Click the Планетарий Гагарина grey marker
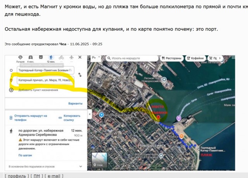 (161, 156)
